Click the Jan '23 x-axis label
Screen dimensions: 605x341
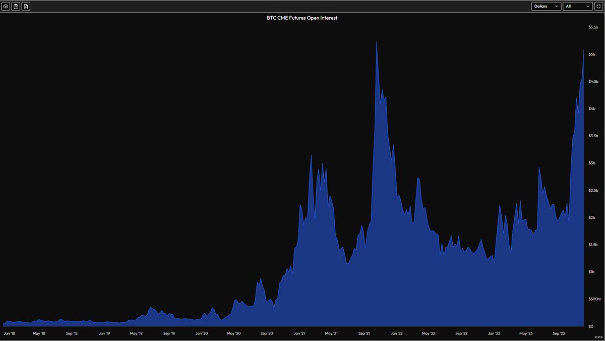[494, 333]
